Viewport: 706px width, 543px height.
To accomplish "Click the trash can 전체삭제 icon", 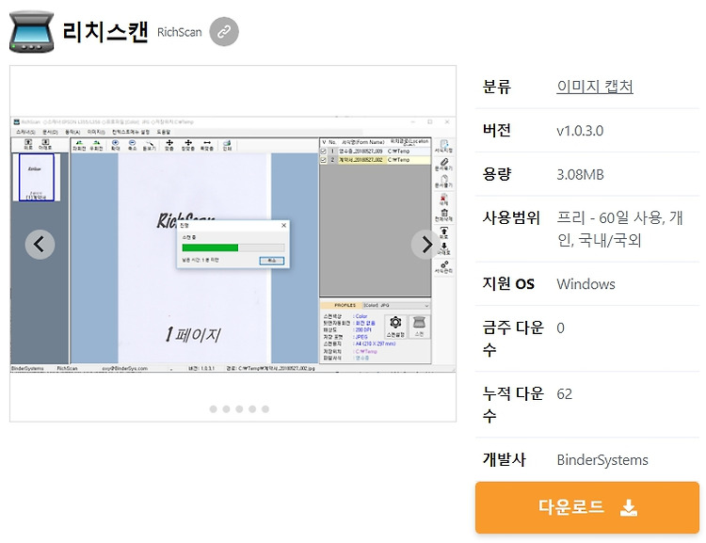I will coord(443,216).
